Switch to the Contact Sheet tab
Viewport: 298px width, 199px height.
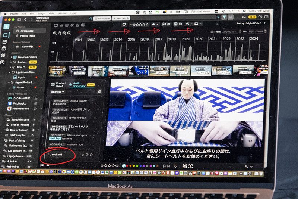58,85
